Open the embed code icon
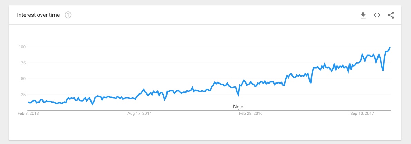Image resolution: width=411 pixels, height=144 pixels. [377, 15]
